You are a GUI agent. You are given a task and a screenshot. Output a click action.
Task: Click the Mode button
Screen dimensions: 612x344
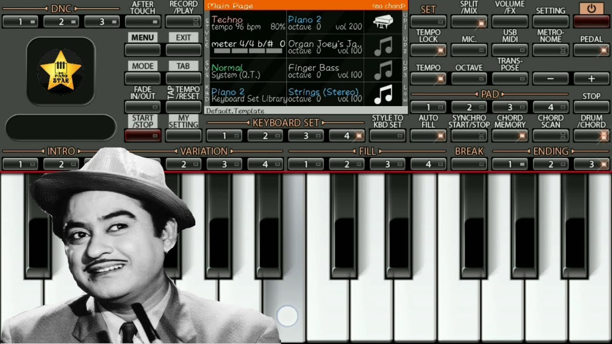pyautogui.click(x=142, y=78)
